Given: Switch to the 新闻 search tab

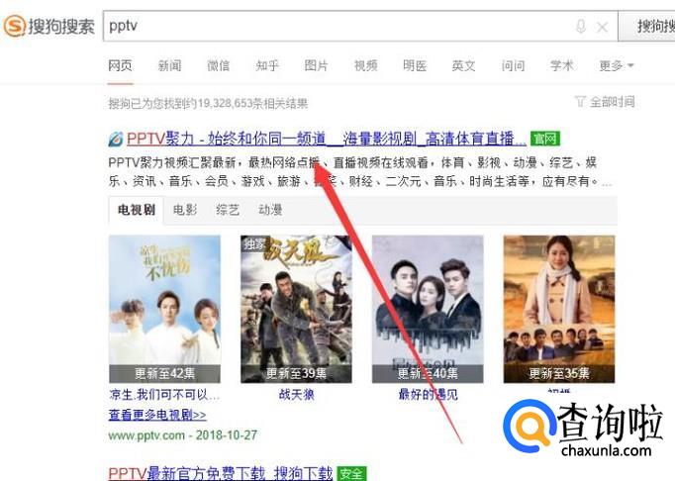Looking at the screenshot, I should coord(169,65).
